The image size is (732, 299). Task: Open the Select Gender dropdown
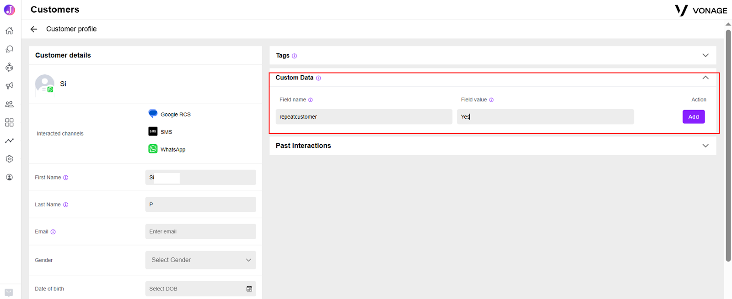(201, 260)
